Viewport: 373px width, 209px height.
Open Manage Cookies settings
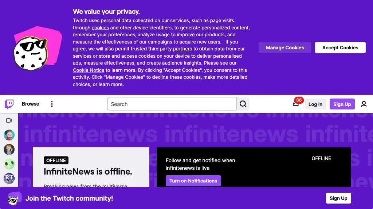(285, 48)
